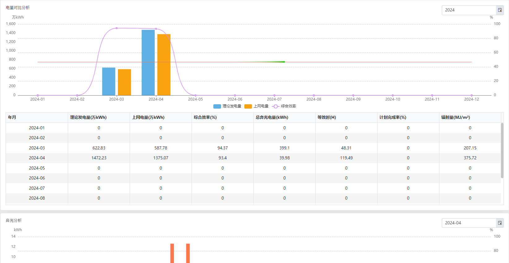Click the orange 2024-03 grid power bar

coord(124,82)
